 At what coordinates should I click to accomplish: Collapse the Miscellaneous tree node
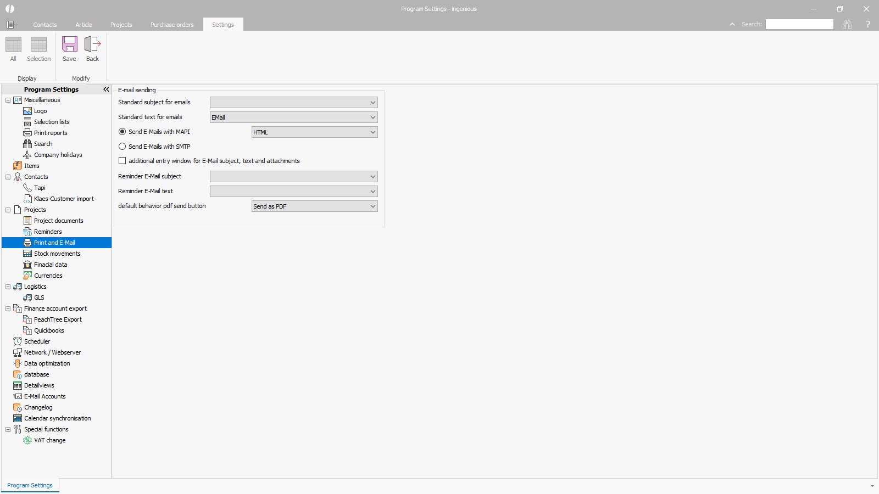coord(8,100)
